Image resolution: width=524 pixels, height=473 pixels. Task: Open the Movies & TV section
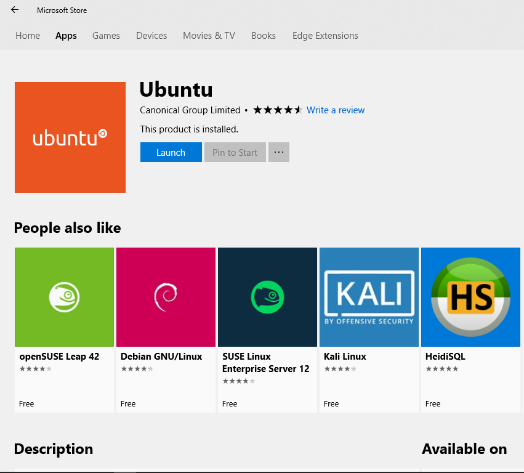click(209, 36)
